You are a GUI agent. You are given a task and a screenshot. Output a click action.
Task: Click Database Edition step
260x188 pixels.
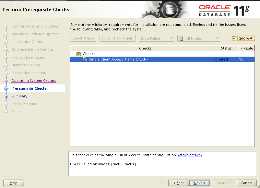[26, 65]
